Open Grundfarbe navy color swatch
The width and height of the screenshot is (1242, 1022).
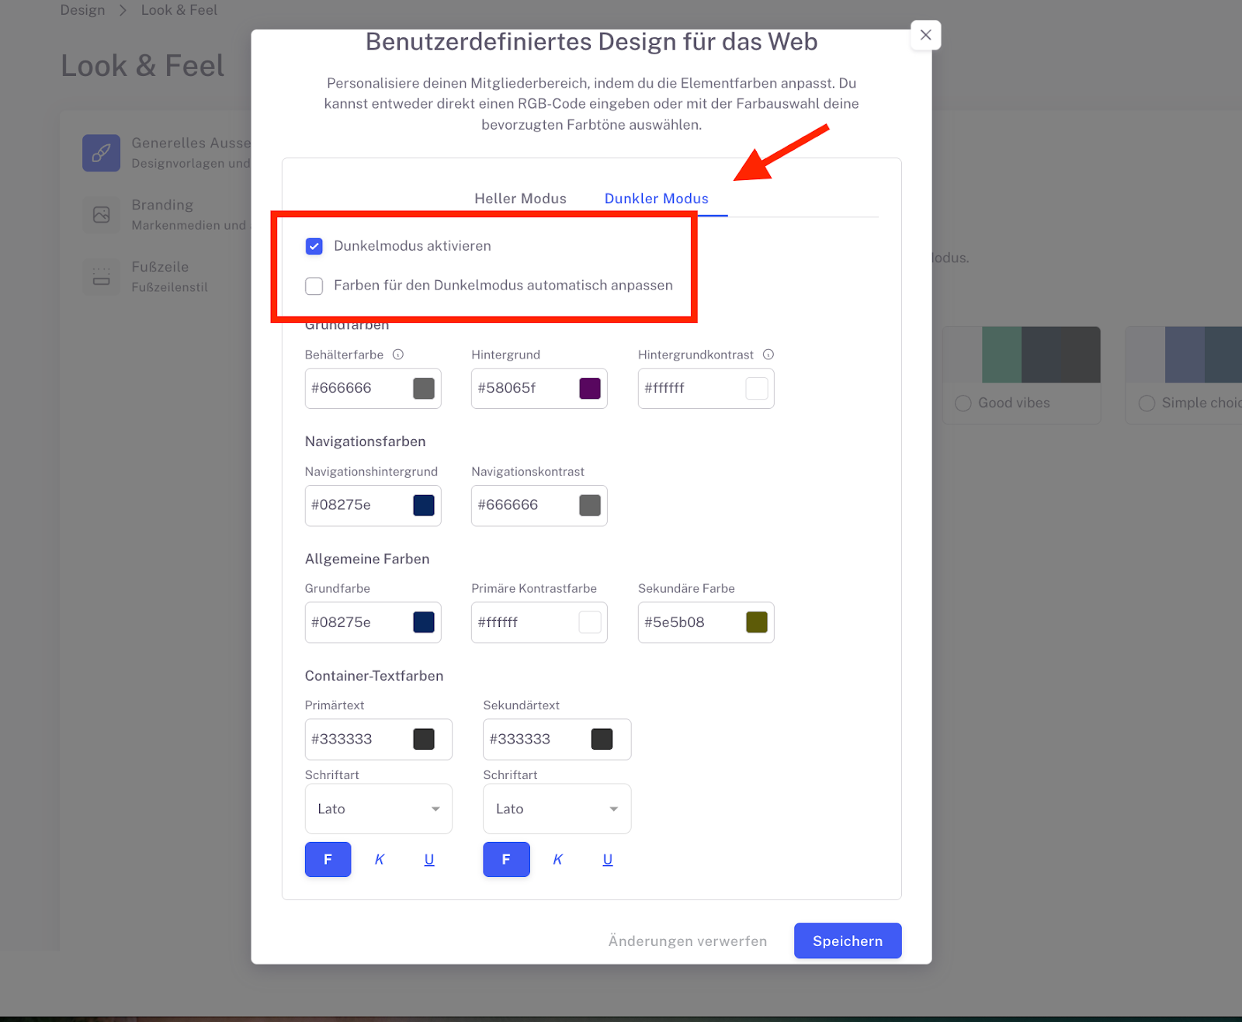pos(424,622)
